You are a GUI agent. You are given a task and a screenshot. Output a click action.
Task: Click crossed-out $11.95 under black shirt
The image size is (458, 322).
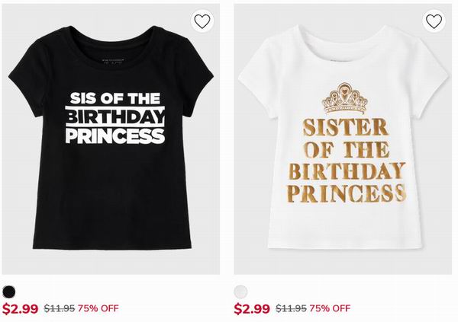click(60, 308)
